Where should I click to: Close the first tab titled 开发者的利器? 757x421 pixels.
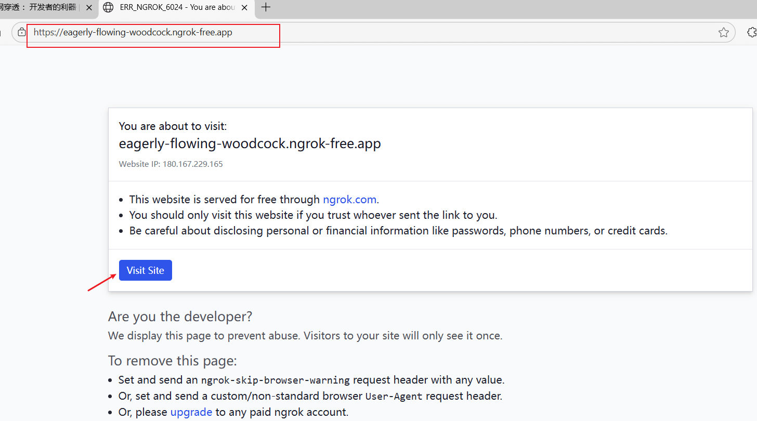click(x=89, y=8)
